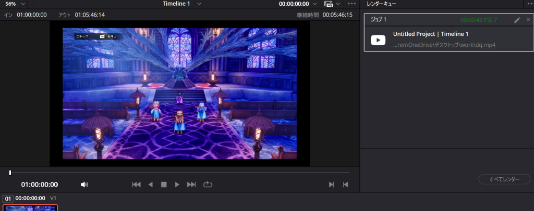Screen dimensions: 534x211
Task: Click the mark in-point icon
Action: tap(331, 184)
